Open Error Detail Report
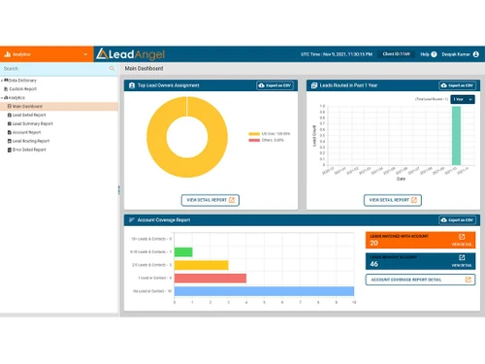This screenshot has width=485, height=364. [x=29, y=149]
